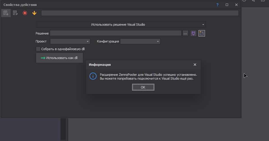Click the purple Visual Studio plug icon

click(193, 33)
